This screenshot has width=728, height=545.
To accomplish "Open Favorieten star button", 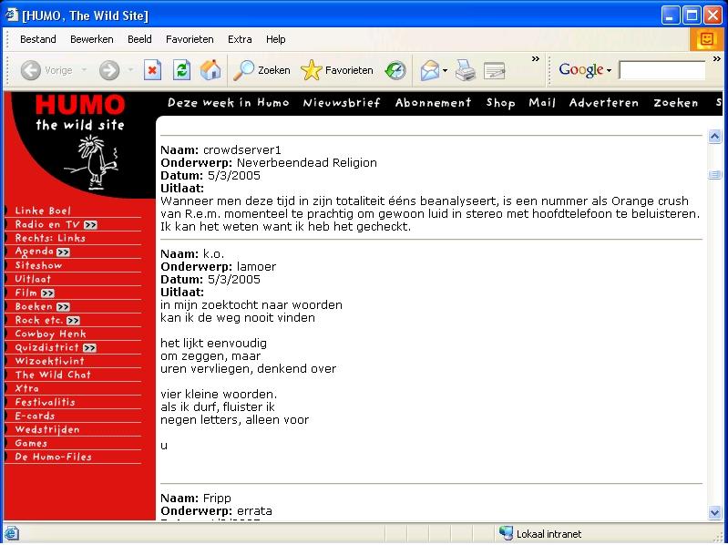I will (x=336, y=70).
